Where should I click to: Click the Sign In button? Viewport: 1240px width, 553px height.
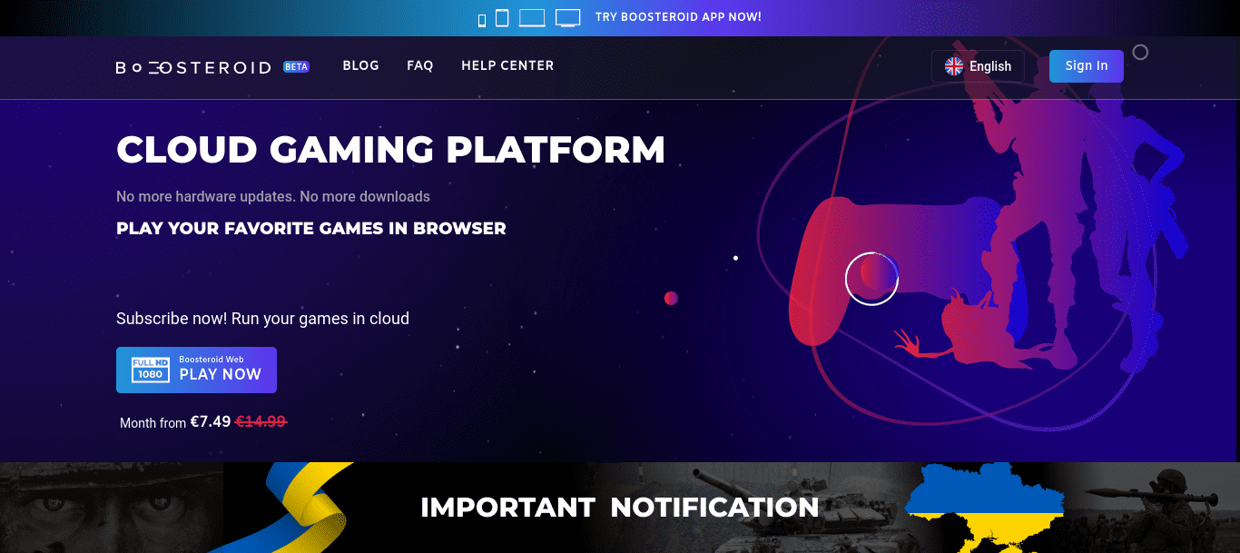1087,65
